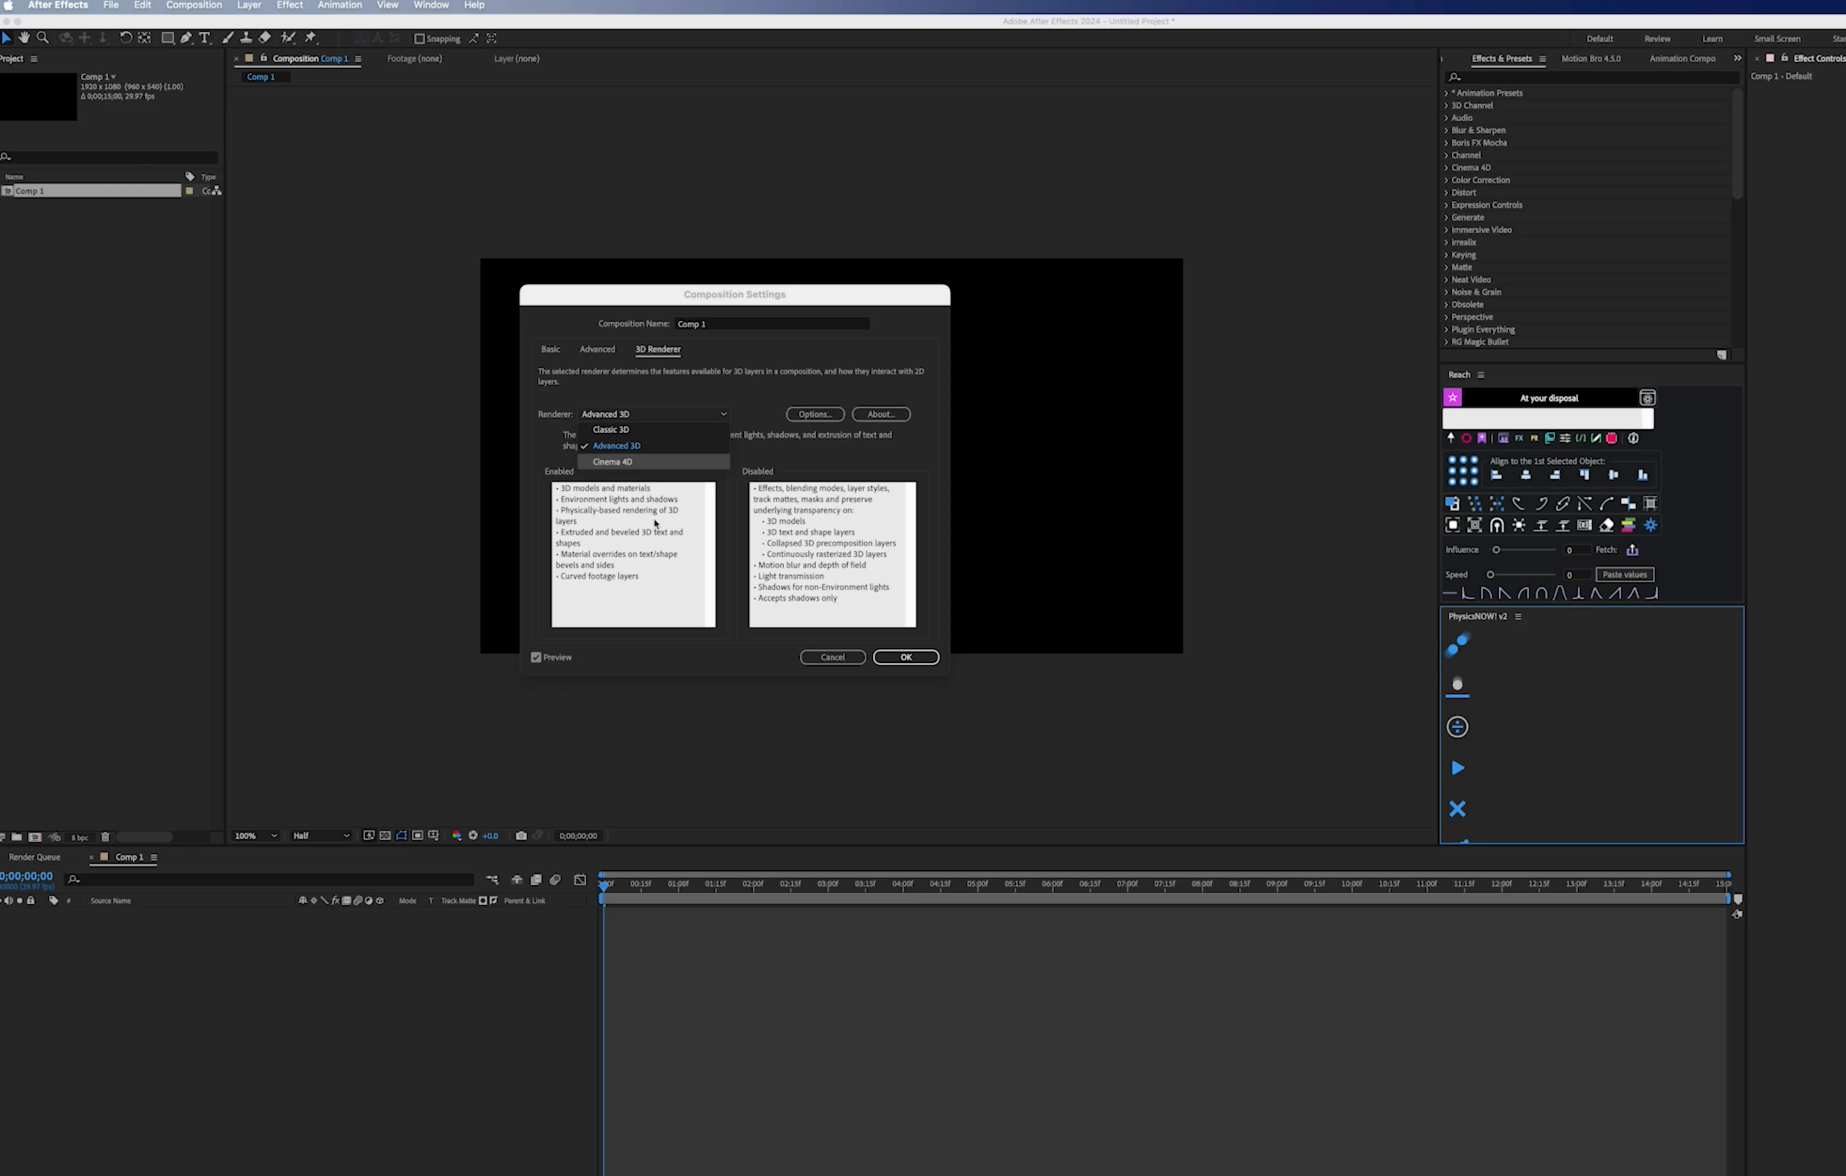This screenshot has height=1176, width=1846.
Task: Choose Cinema 4D renderer option
Action: [x=613, y=461]
